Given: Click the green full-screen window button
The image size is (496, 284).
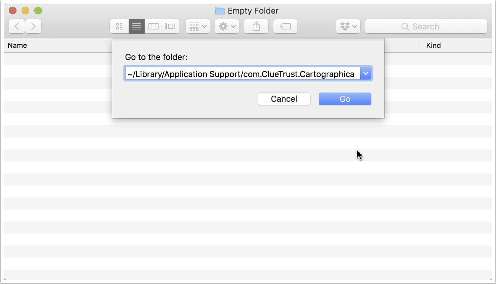Looking at the screenshot, I should (38, 10).
